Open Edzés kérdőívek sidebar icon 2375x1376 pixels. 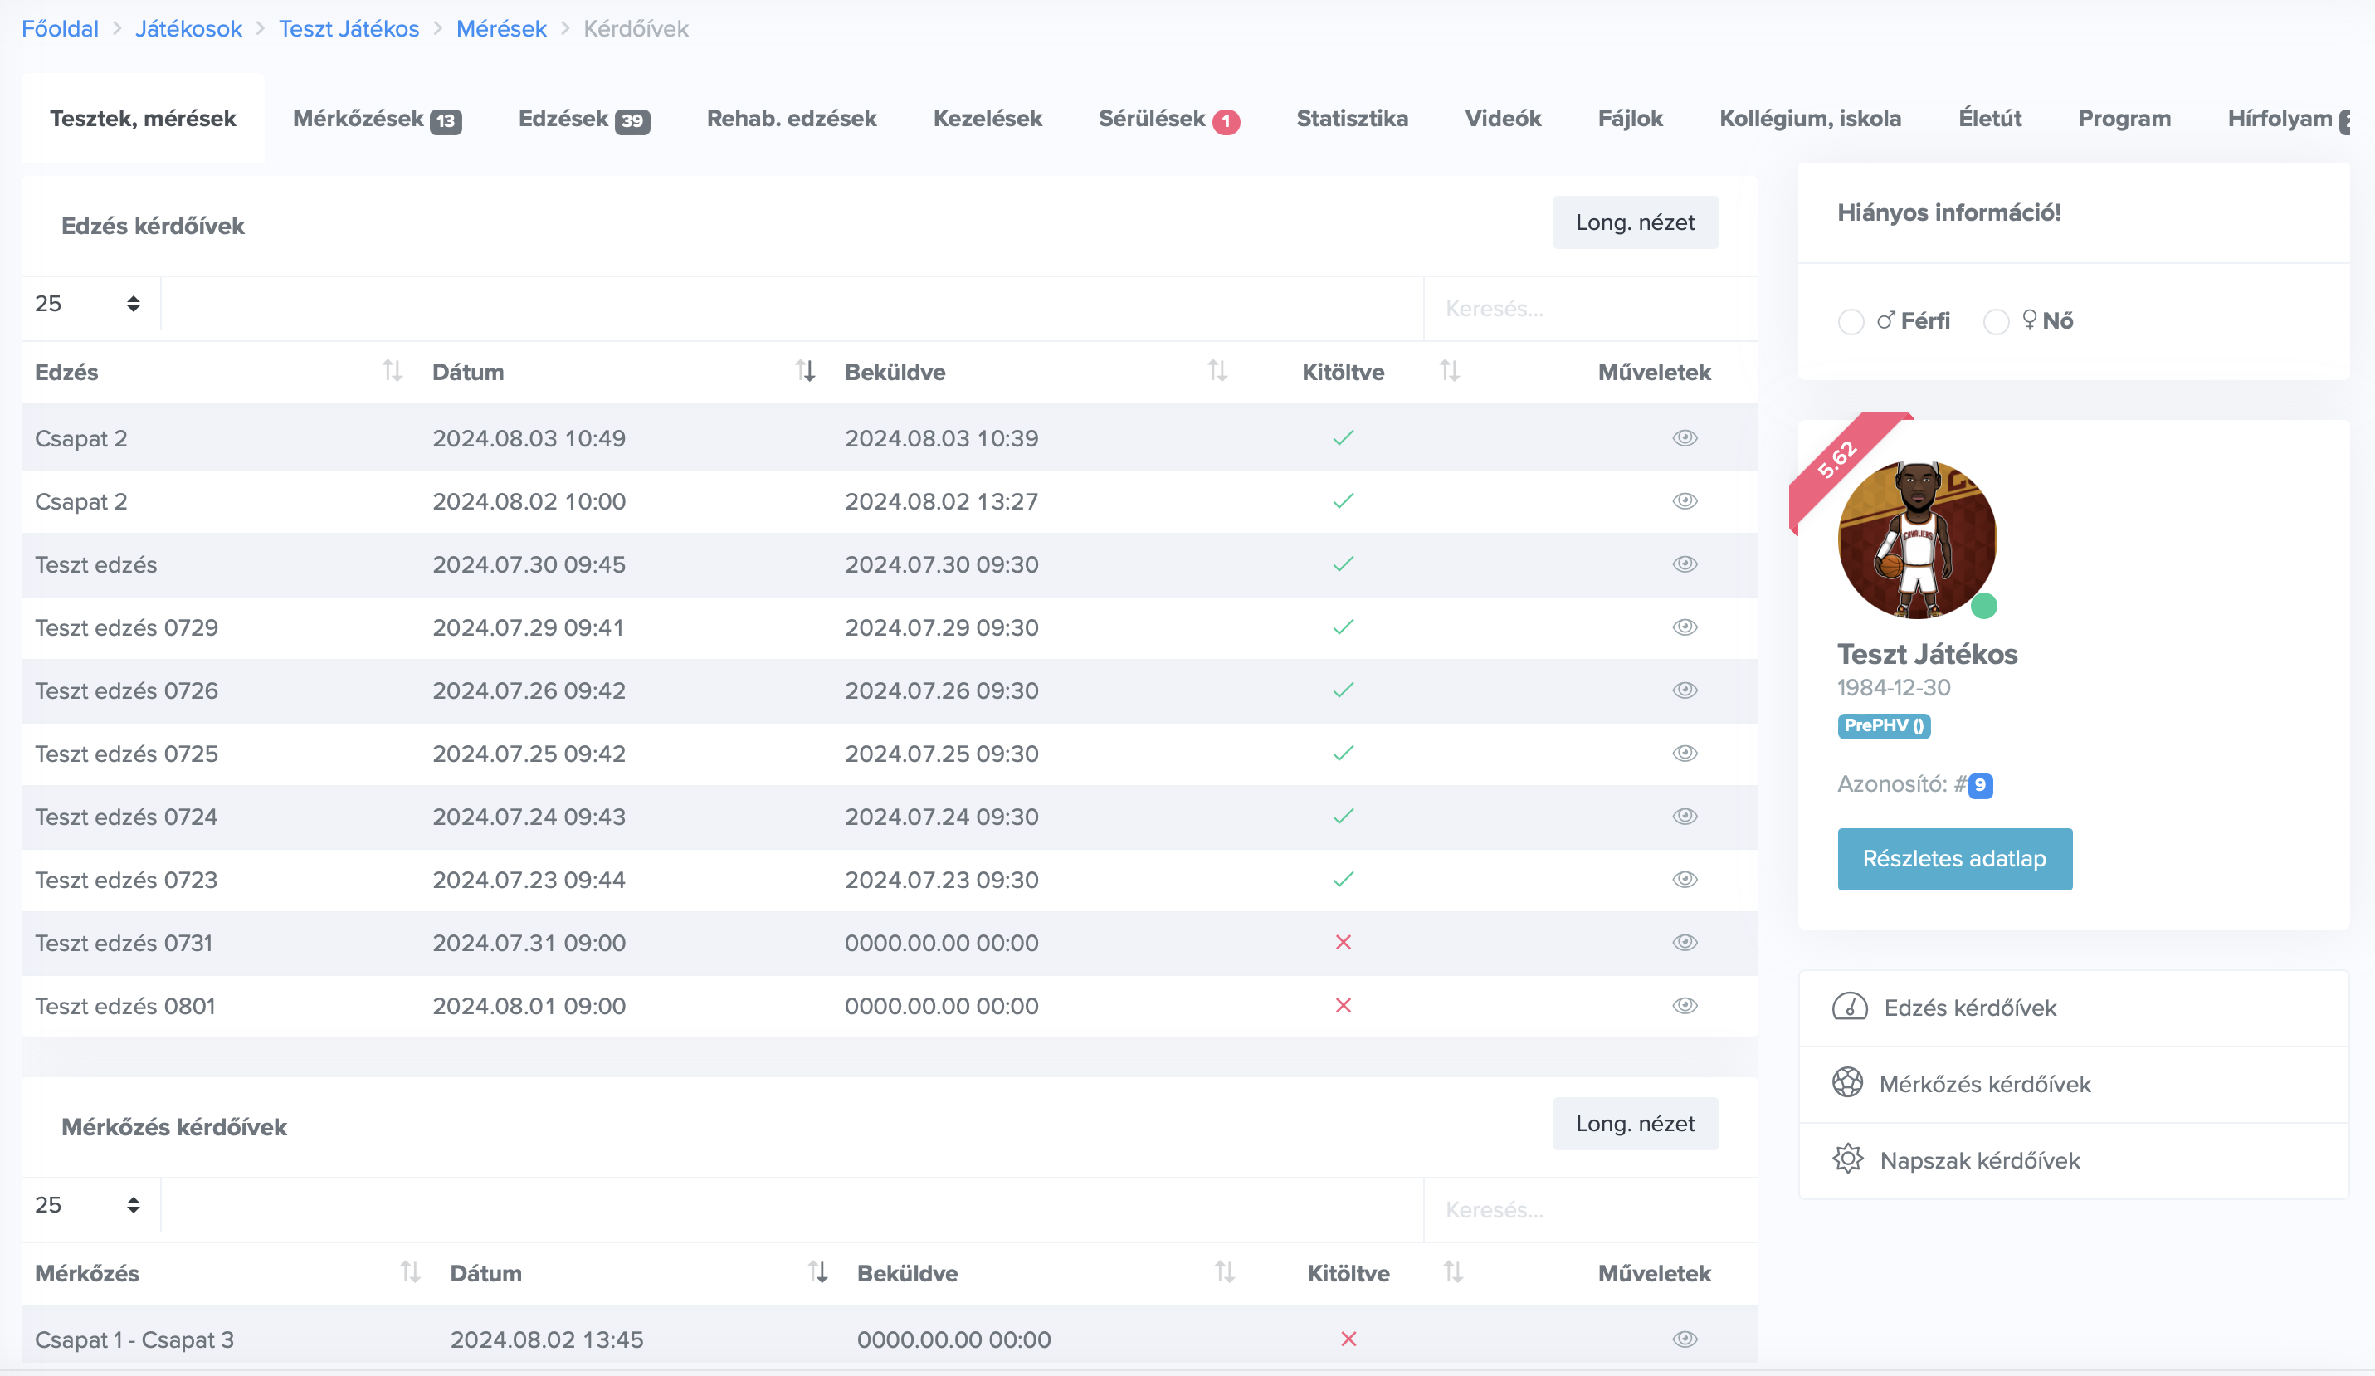[x=1849, y=1008]
